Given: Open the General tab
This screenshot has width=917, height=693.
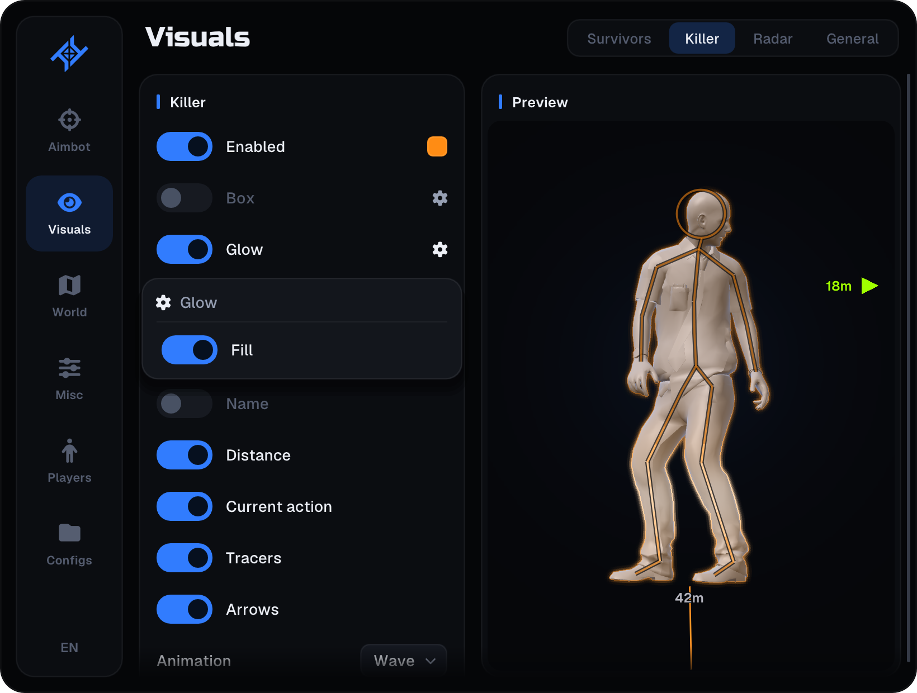Looking at the screenshot, I should pyautogui.click(x=852, y=39).
